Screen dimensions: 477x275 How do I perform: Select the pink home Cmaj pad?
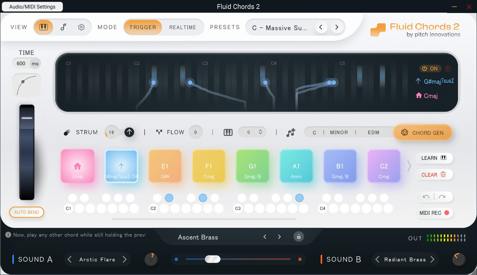[x=78, y=166]
